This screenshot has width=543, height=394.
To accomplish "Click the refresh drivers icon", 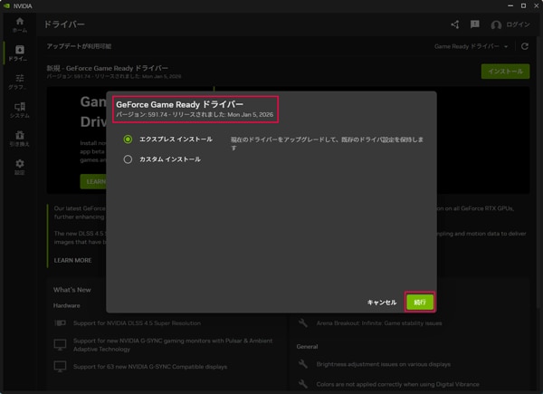I will click(525, 46).
